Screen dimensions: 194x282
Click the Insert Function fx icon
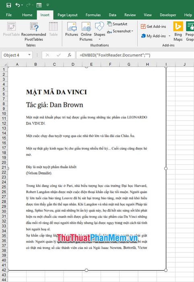tap(70, 55)
